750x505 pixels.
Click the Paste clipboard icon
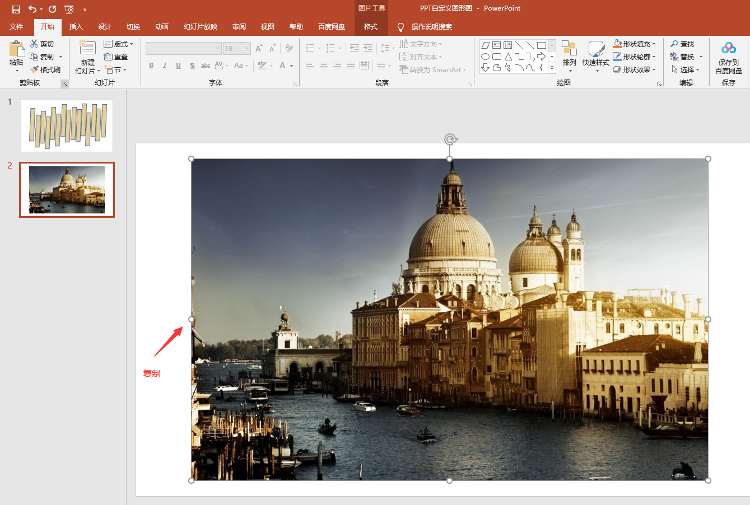click(16, 49)
